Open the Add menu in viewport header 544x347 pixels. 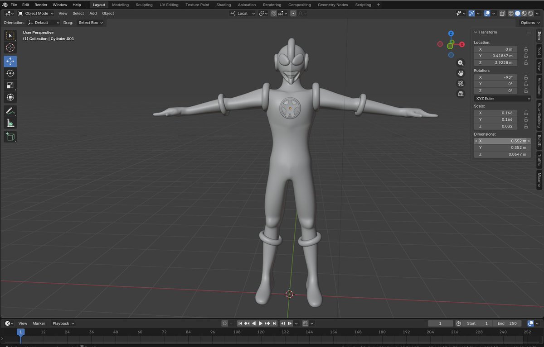[x=93, y=14]
